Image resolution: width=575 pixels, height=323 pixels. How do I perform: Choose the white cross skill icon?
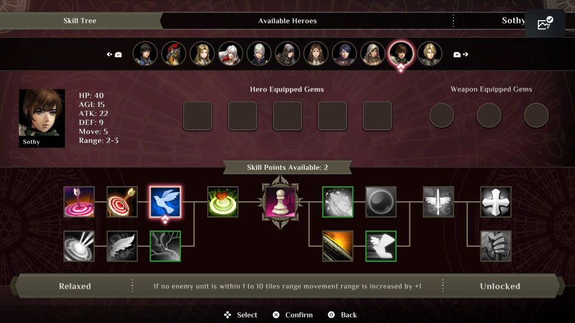click(x=496, y=202)
